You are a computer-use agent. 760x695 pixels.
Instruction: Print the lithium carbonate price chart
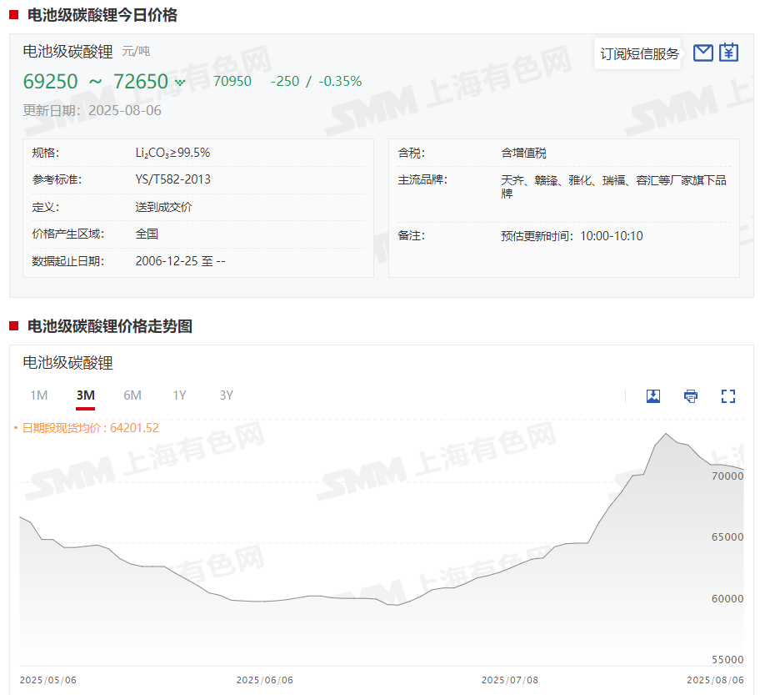pos(691,396)
